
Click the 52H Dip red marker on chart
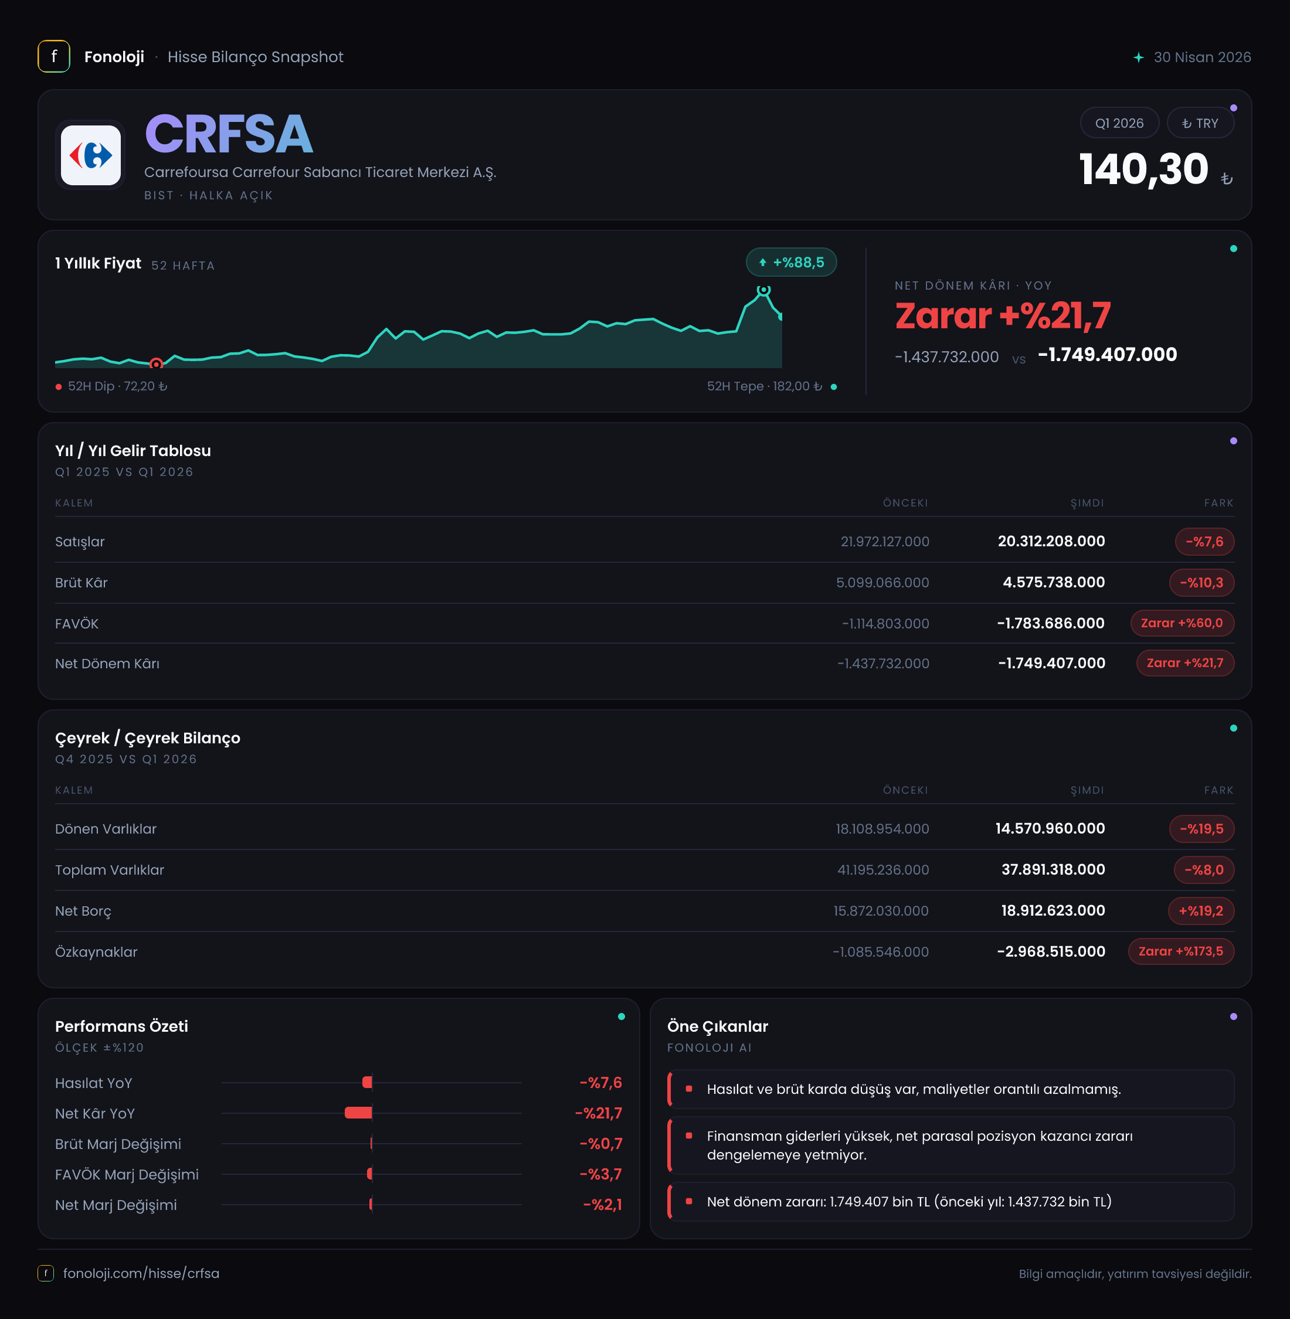coord(156,364)
